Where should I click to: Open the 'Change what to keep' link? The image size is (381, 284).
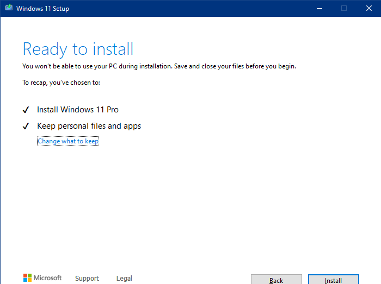point(68,141)
